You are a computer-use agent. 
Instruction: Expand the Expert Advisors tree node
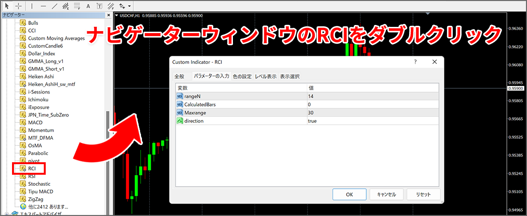click(x=6, y=213)
